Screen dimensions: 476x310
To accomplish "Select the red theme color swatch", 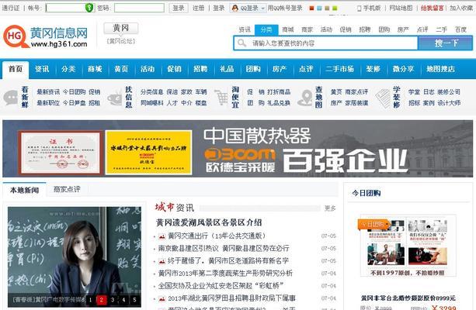I will click(x=311, y=9).
